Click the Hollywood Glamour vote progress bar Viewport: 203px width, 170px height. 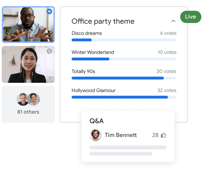pos(124,97)
